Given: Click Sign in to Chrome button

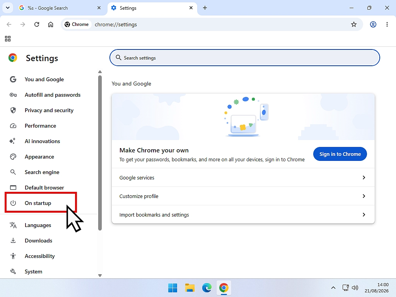Looking at the screenshot, I should 340,154.
